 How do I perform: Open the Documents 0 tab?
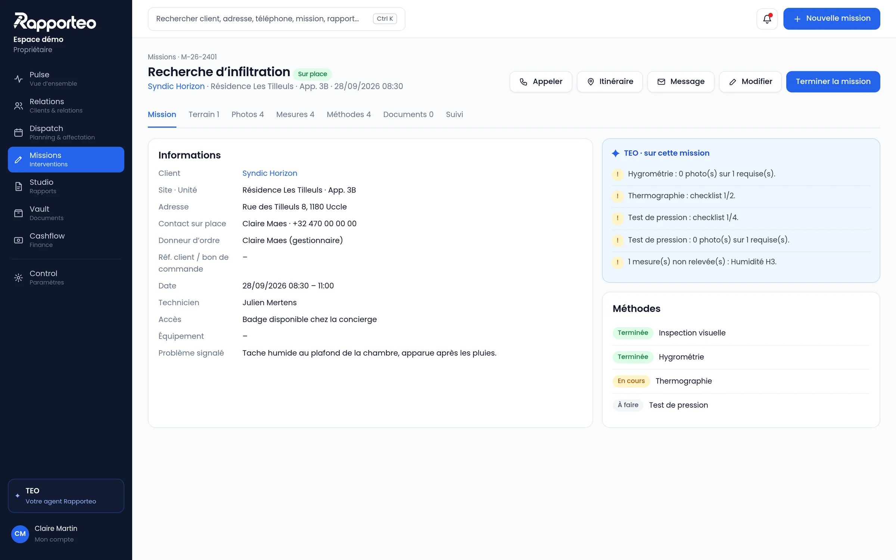tap(408, 114)
